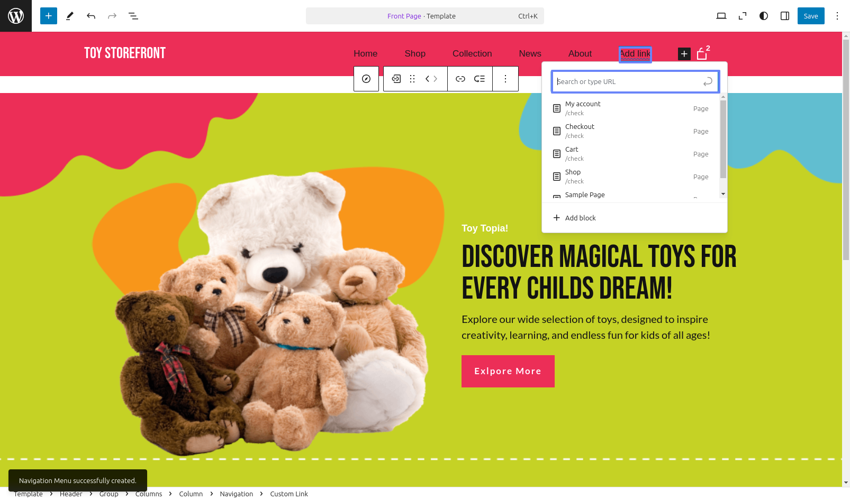The image size is (850, 500).
Task: Select the Shop navigation menu link
Action: click(415, 53)
